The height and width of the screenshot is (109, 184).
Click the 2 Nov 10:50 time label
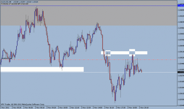tap(63, 108)
